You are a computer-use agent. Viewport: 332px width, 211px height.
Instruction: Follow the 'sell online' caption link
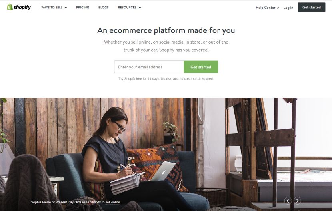coord(113,202)
